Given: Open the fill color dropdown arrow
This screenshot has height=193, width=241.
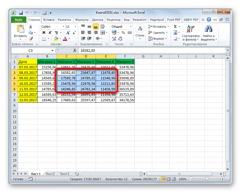Looking at the screenshot, I should point(60,38).
